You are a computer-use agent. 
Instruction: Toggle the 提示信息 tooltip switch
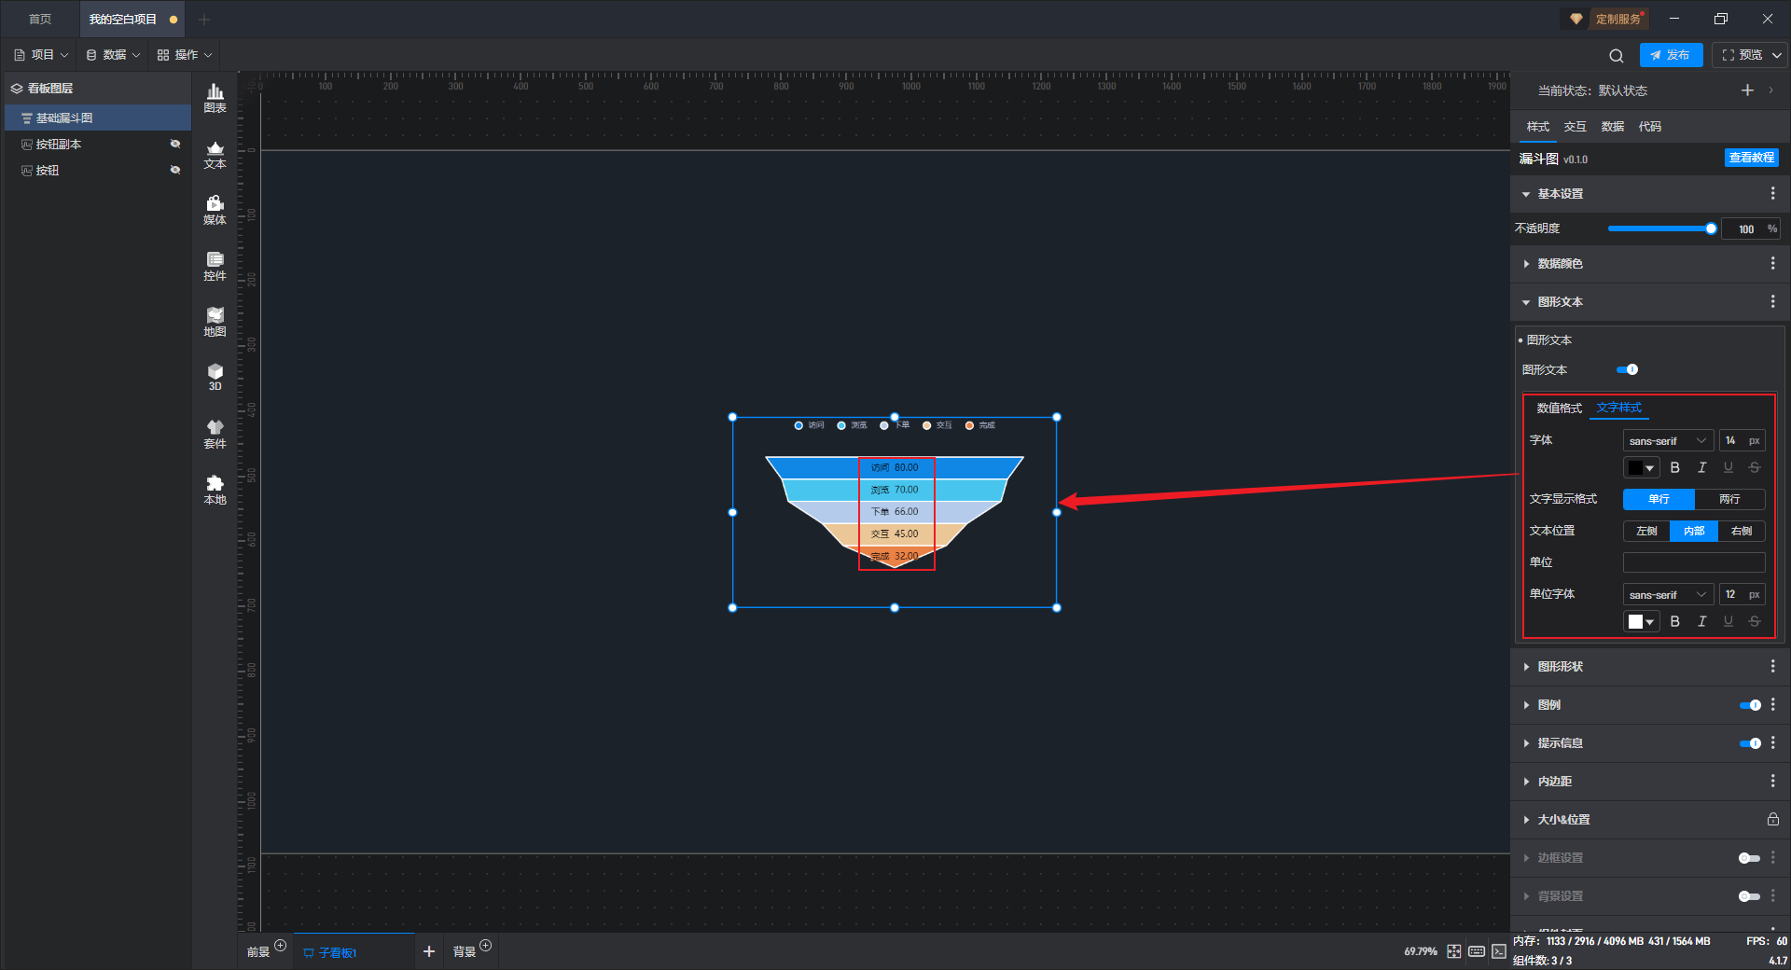(x=1750, y=743)
